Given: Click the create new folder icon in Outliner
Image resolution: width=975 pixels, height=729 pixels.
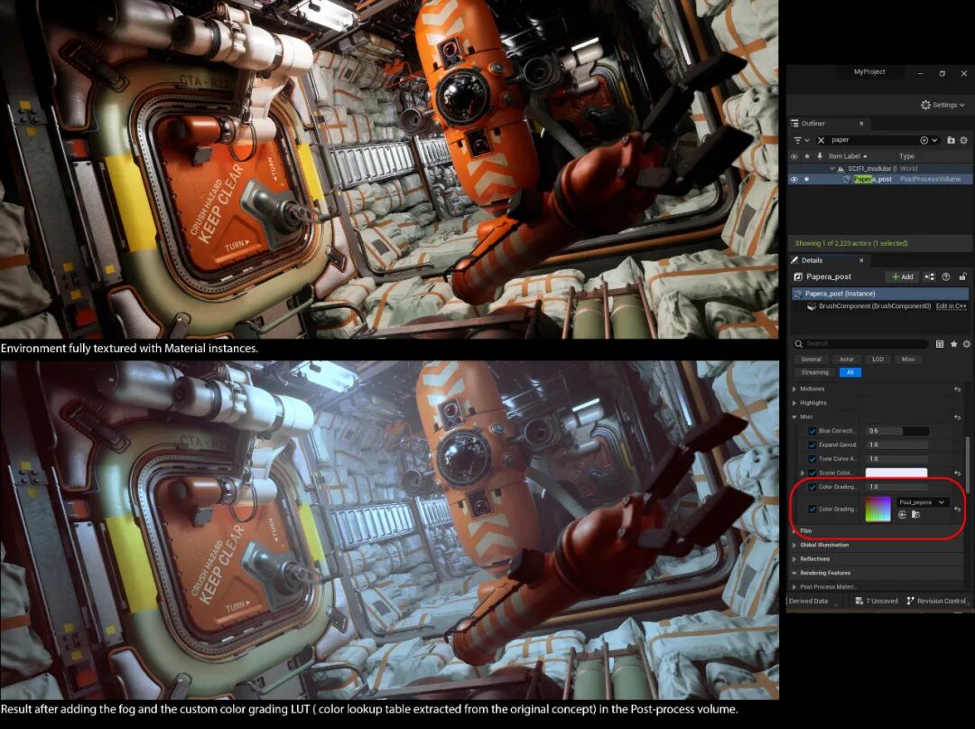Looking at the screenshot, I should [x=951, y=140].
